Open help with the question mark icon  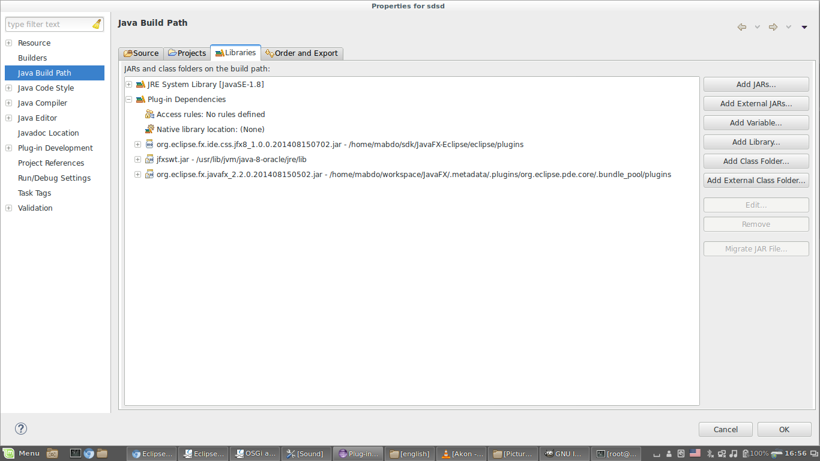21,429
